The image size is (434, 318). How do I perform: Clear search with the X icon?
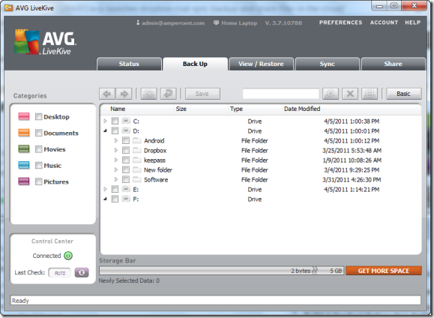tap(350, 94)
